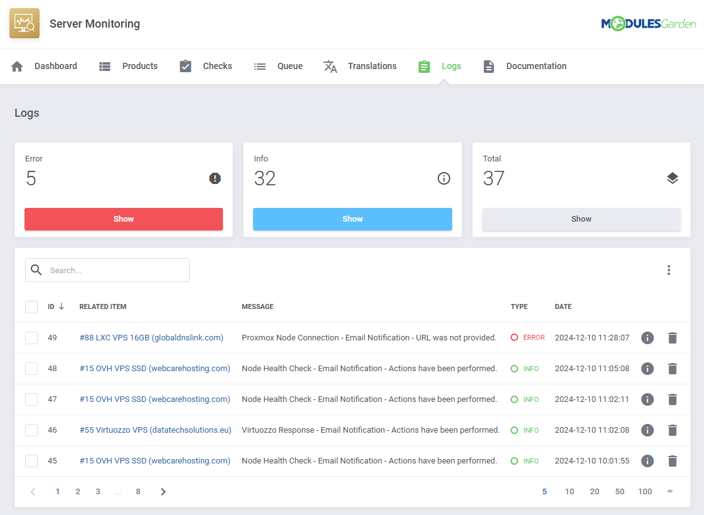This screenshot has height=515, width=704.
Task: Open #15 OVH VPS SSD link in row 47
Action: [x=155, y=399]
